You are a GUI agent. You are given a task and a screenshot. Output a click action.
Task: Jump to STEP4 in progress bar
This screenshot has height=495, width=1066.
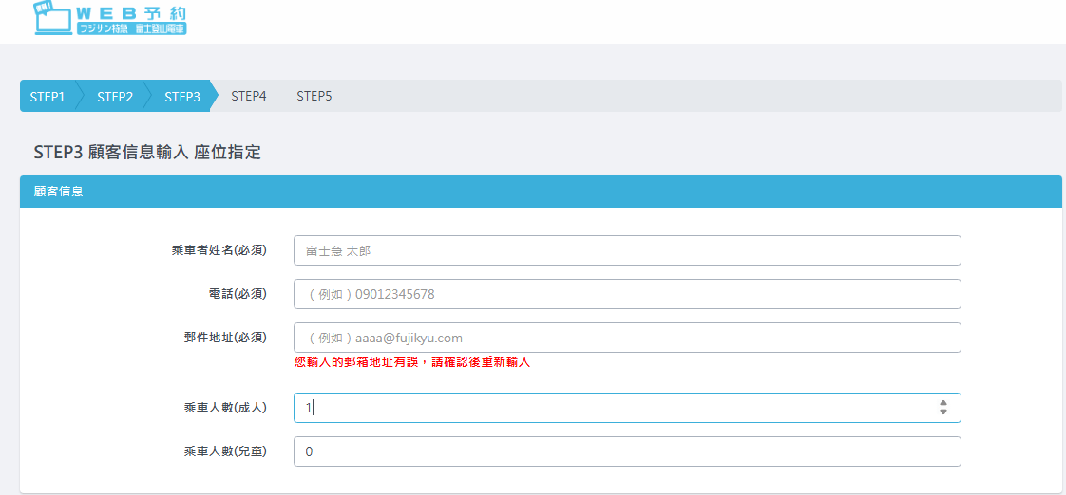click(x=249, y=96)
